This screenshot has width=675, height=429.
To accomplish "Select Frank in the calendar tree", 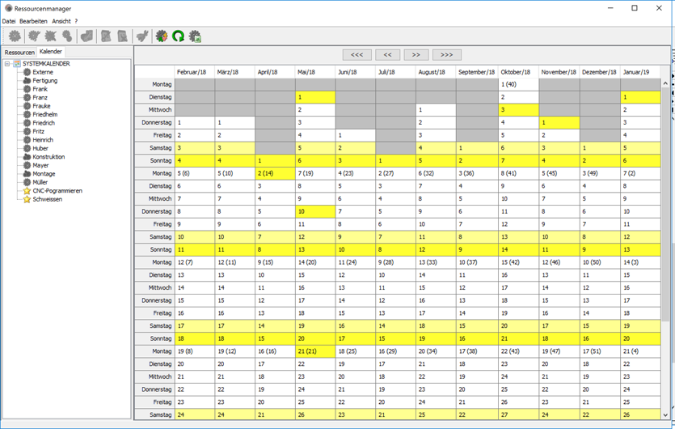I will point(40,89).
